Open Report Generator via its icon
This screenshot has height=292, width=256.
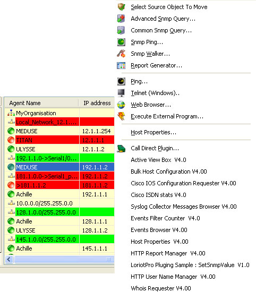121,65
